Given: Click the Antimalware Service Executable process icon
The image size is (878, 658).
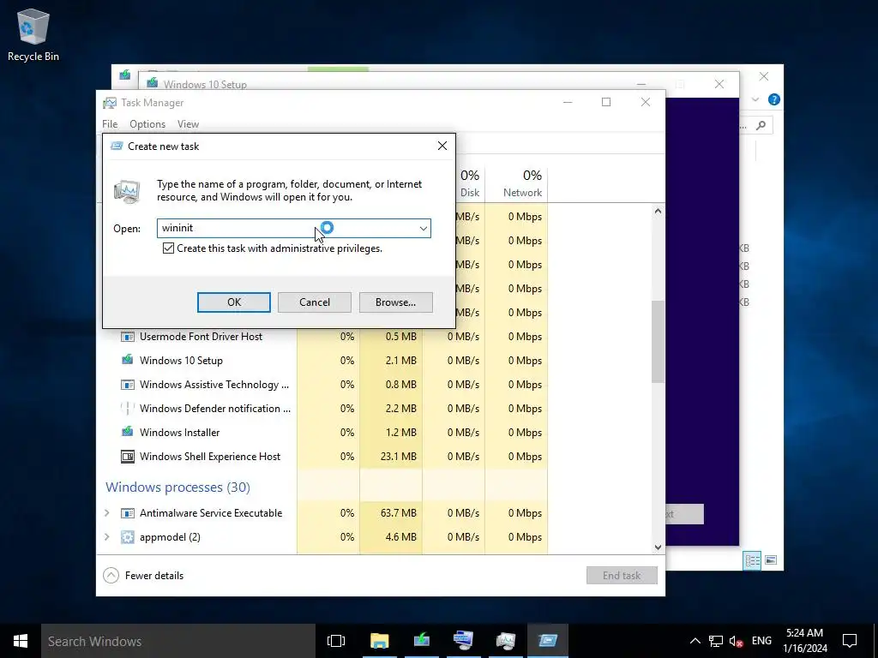Looking at the screenshot, I should [128, 513].
